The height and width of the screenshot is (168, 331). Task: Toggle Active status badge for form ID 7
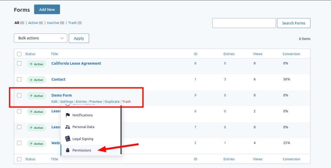(x=37, y=128)
